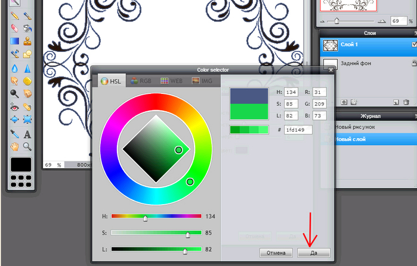The height and width of the screenshot is (266, 417).
Task: Select the Bloat tool
Action: pyautogui.click(x=15, y=120)
